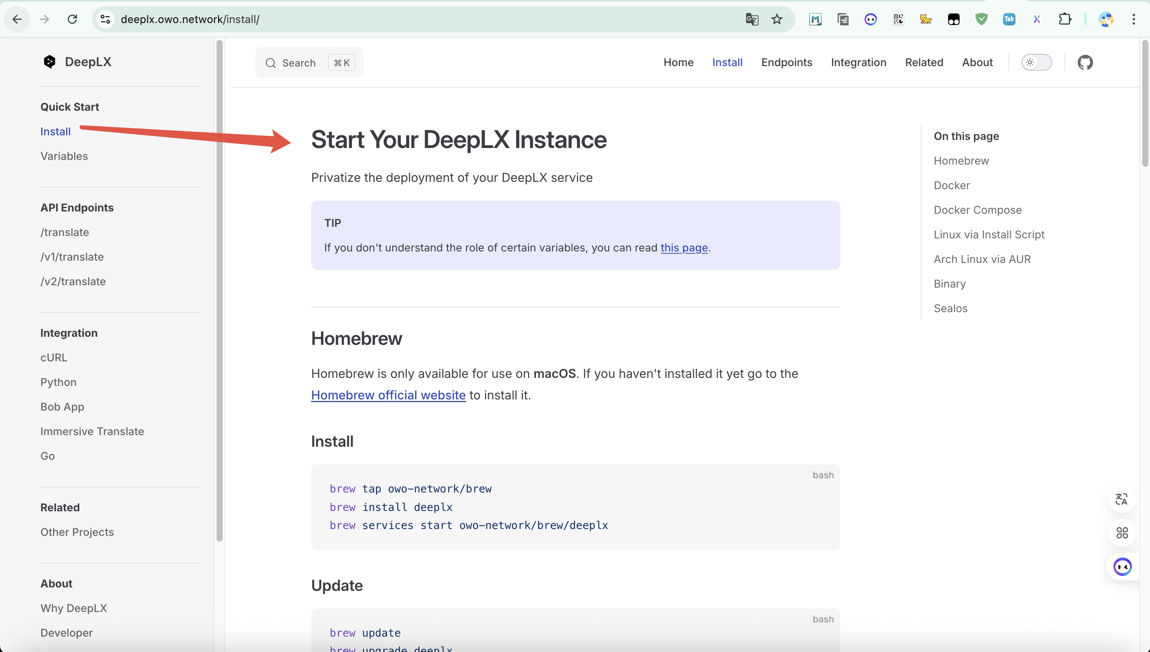Screen dimensions: 1150x652
Task: Click the address bar URL
Action: point(190,19)
